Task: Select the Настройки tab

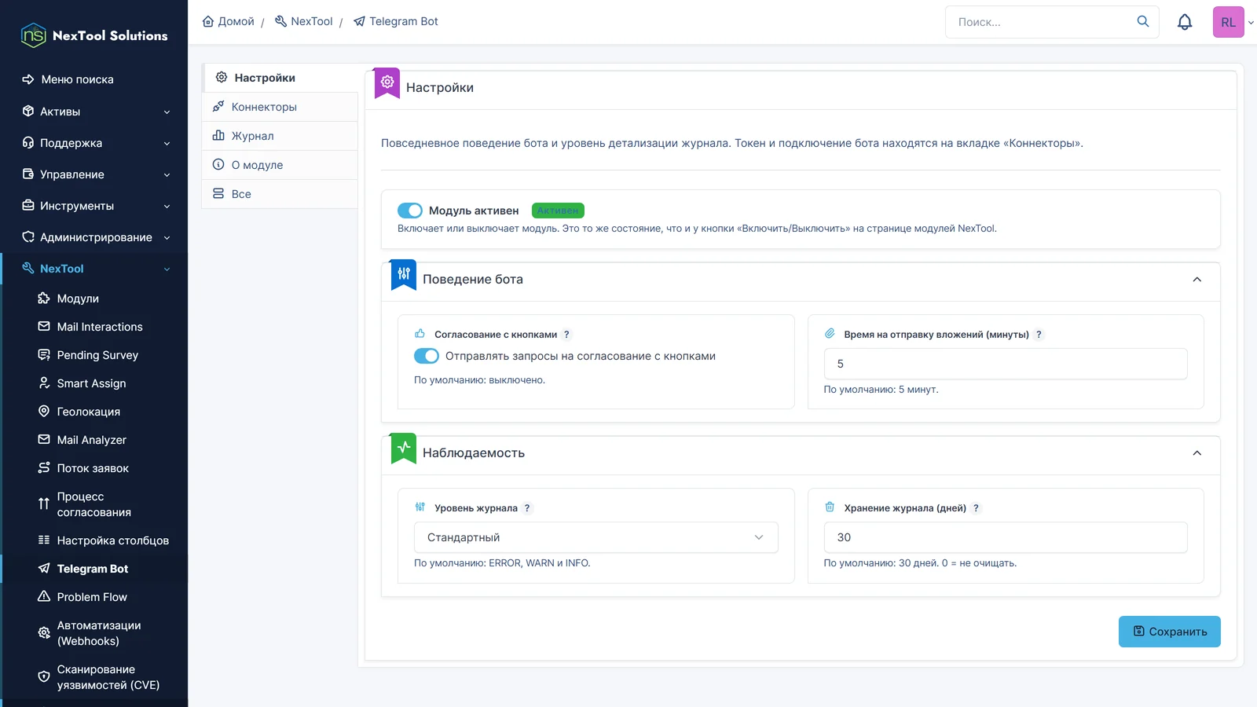Action: click(x=281, y=78)
